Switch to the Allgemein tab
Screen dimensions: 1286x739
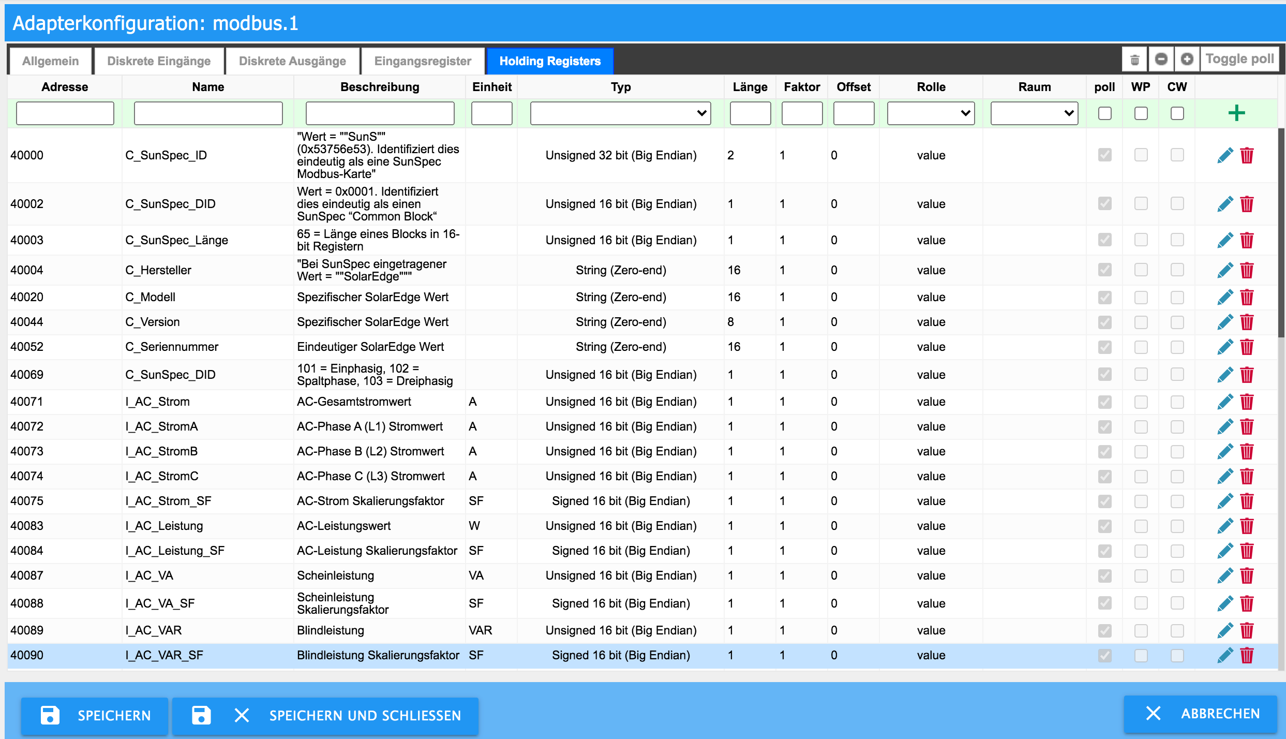51,61
